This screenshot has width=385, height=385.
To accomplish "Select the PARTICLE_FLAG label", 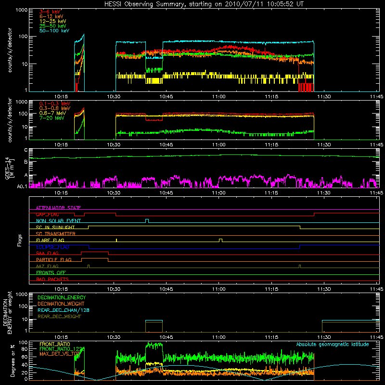I will pos(54,260).
